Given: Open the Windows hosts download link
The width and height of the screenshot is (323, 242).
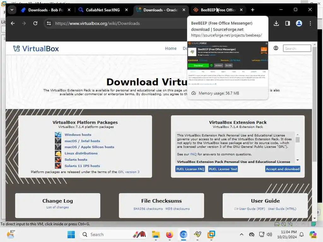Looking at the screenshot, I should 78,135.
